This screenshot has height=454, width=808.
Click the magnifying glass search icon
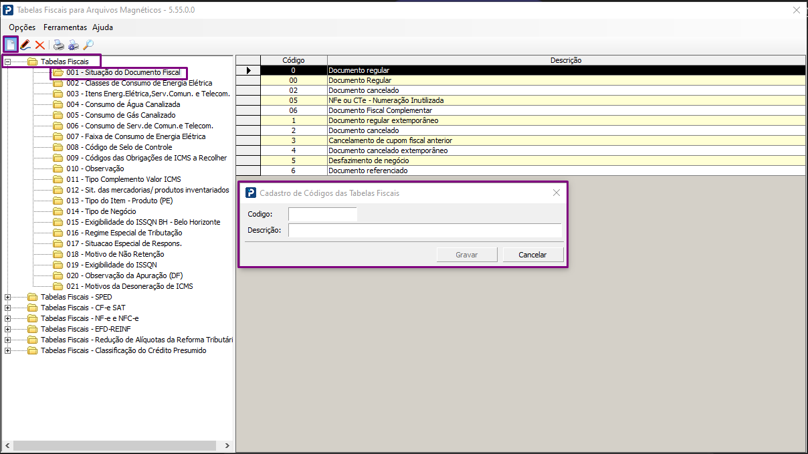88,45
